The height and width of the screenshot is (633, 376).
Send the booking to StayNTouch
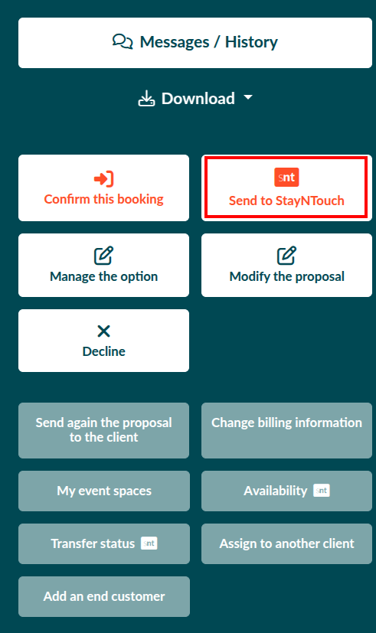point(286,188)
